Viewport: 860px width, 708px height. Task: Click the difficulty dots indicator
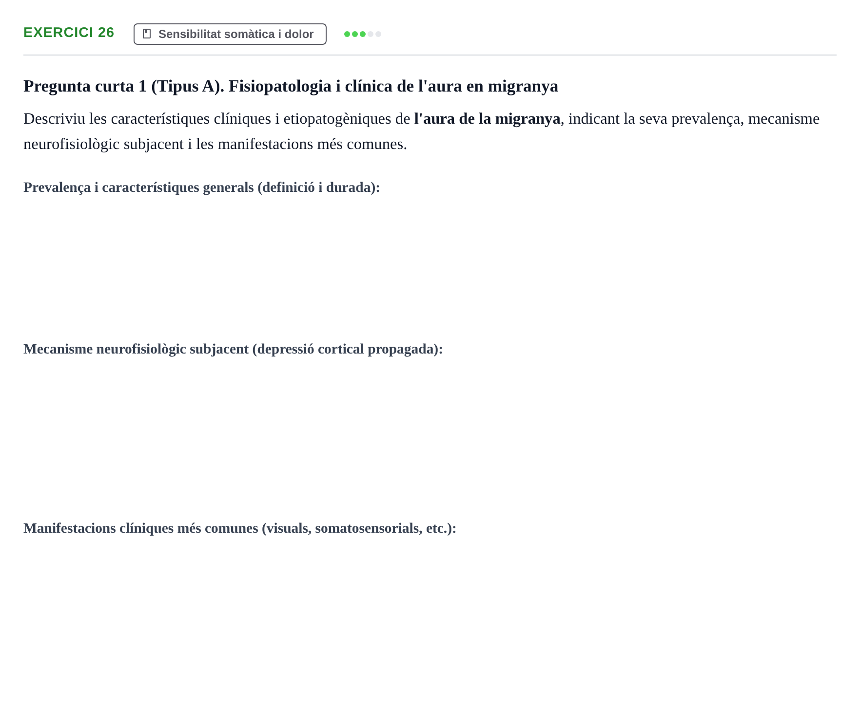pos(363,34)
